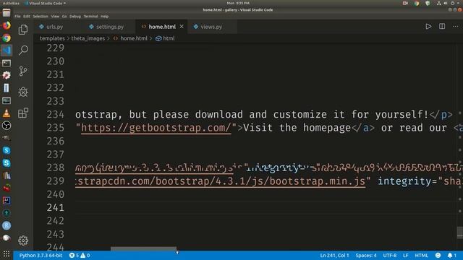463x260 pixels.
Task: Open editor More Actions ellipsis
Action: click(455, 27)
